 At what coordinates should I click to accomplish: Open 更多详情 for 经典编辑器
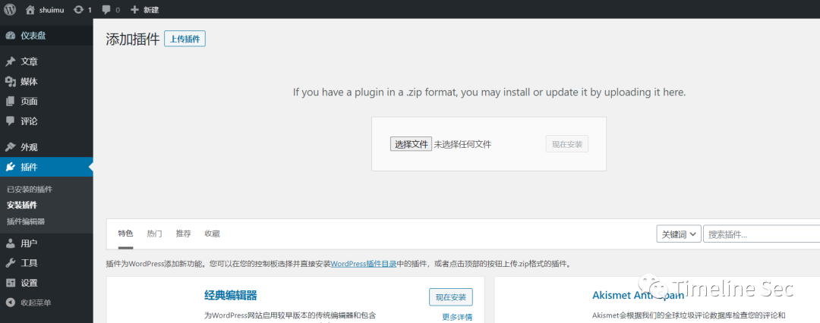pyautogui.click(x=457, y=317)
